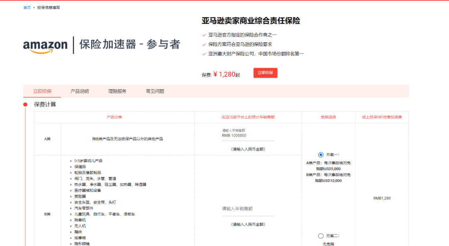Select the 方案一 radio button

(x=321, y=155)
